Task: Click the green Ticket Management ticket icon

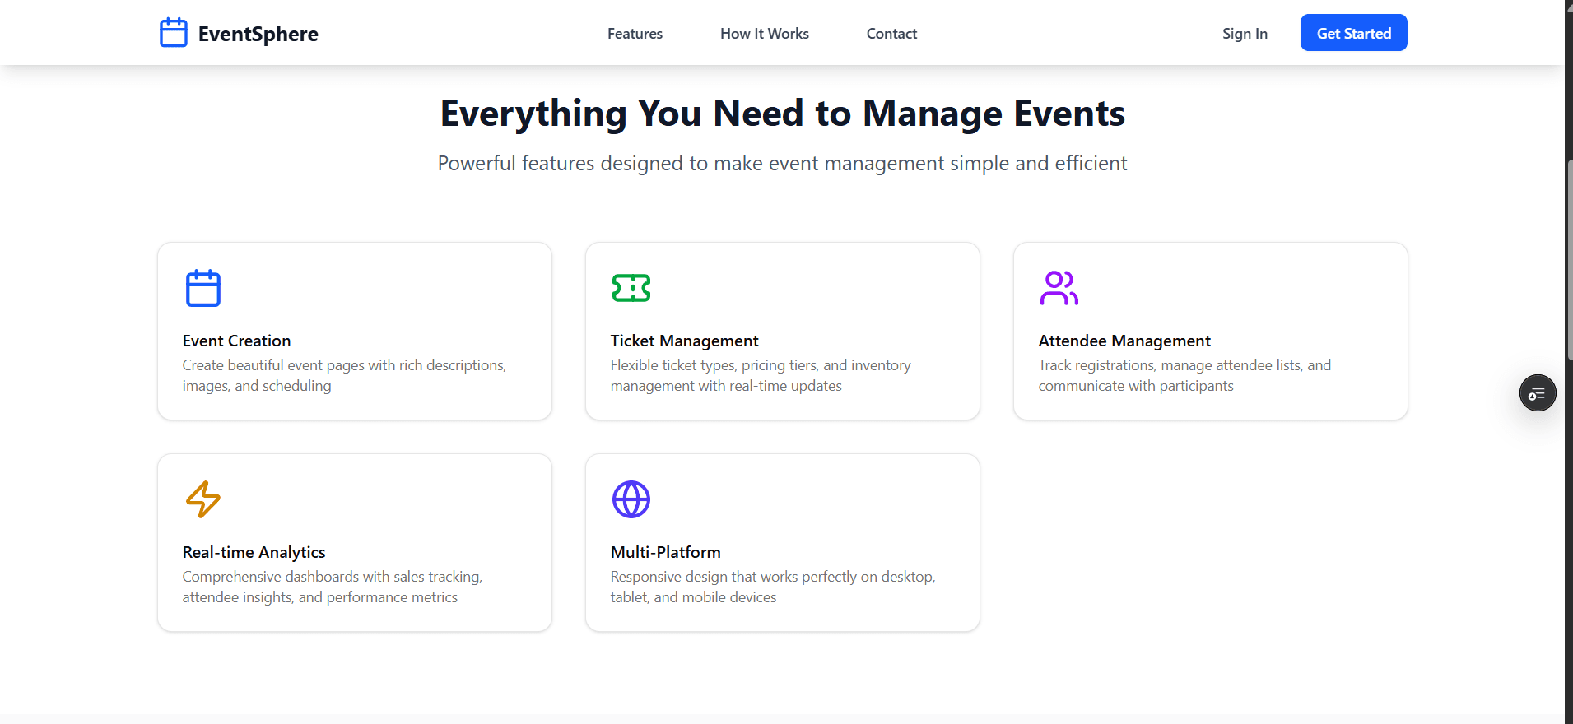Action: (x=631, y=288)
